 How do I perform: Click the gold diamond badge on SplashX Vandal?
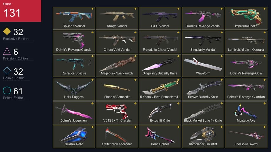point(92,9)
